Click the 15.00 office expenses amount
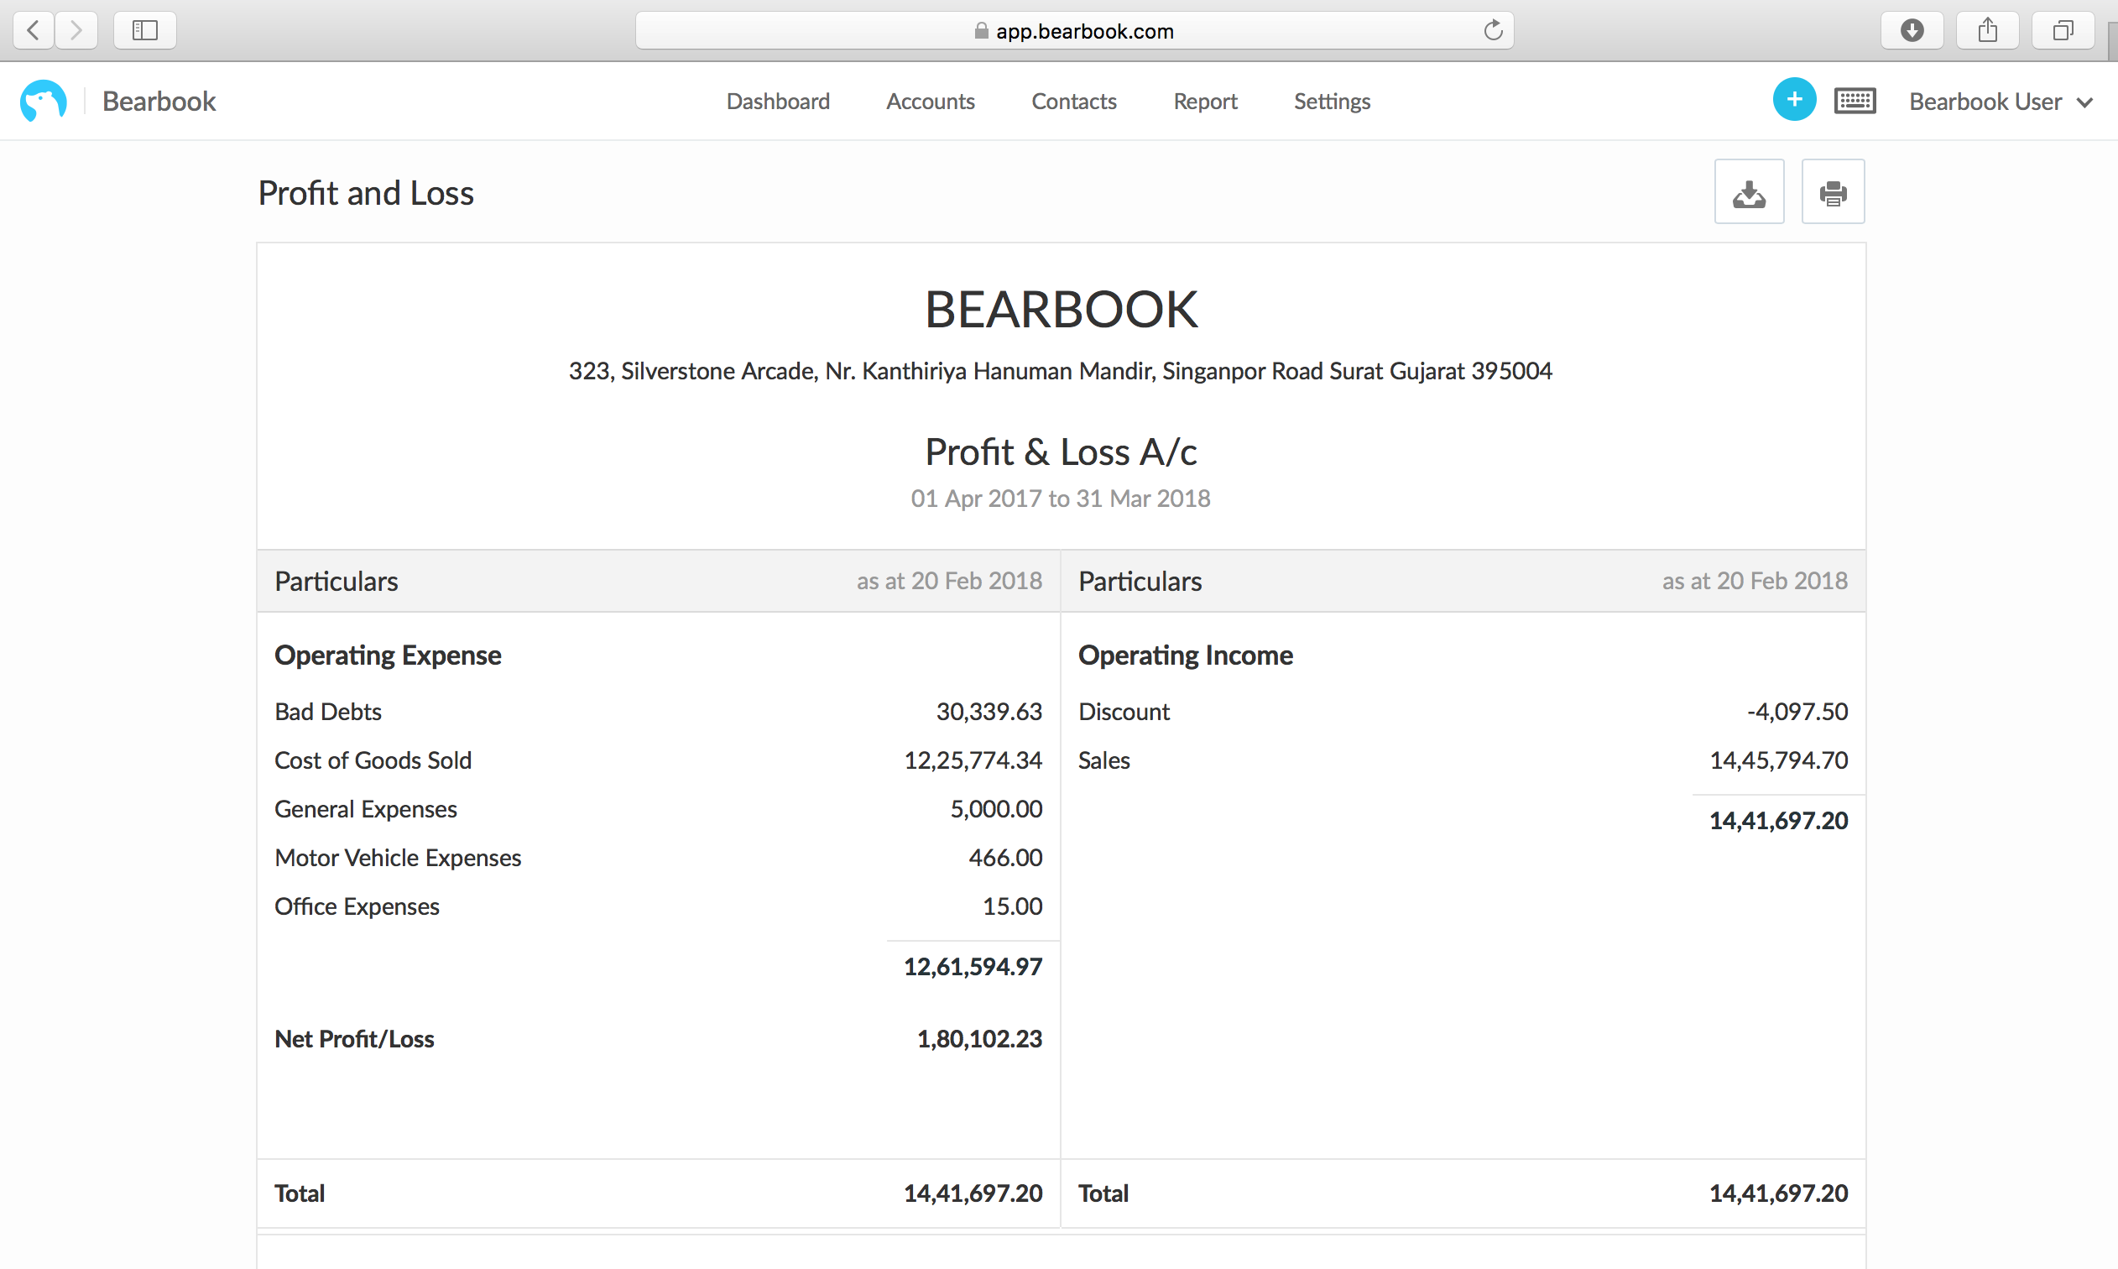Screen dimensions: 2118x1269 pos(1012,906)
